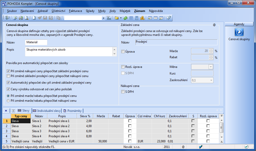Check S DPH under Nákupní cena
The image size is (256, 151).
[x=123, y=92]
